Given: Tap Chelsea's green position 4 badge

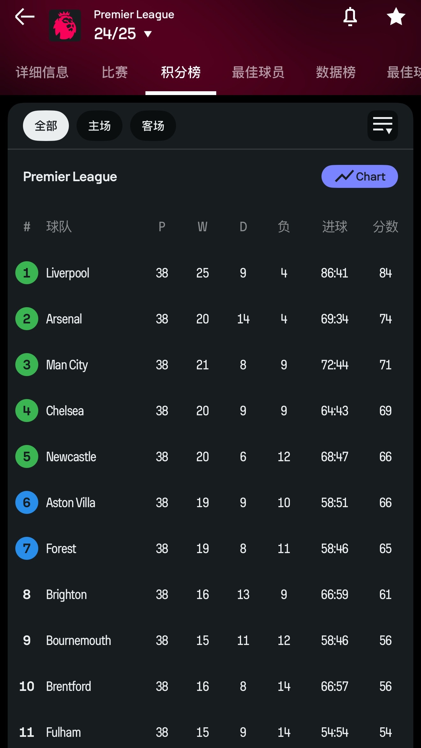Looking at the screenshot, I should (27, 411).
